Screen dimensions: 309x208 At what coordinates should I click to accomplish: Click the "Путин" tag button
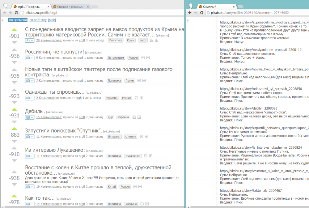130,80
